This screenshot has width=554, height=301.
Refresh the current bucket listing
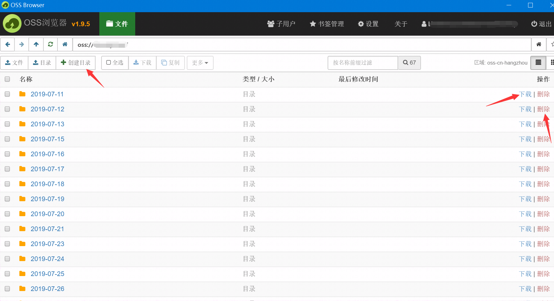click(50, 44)
